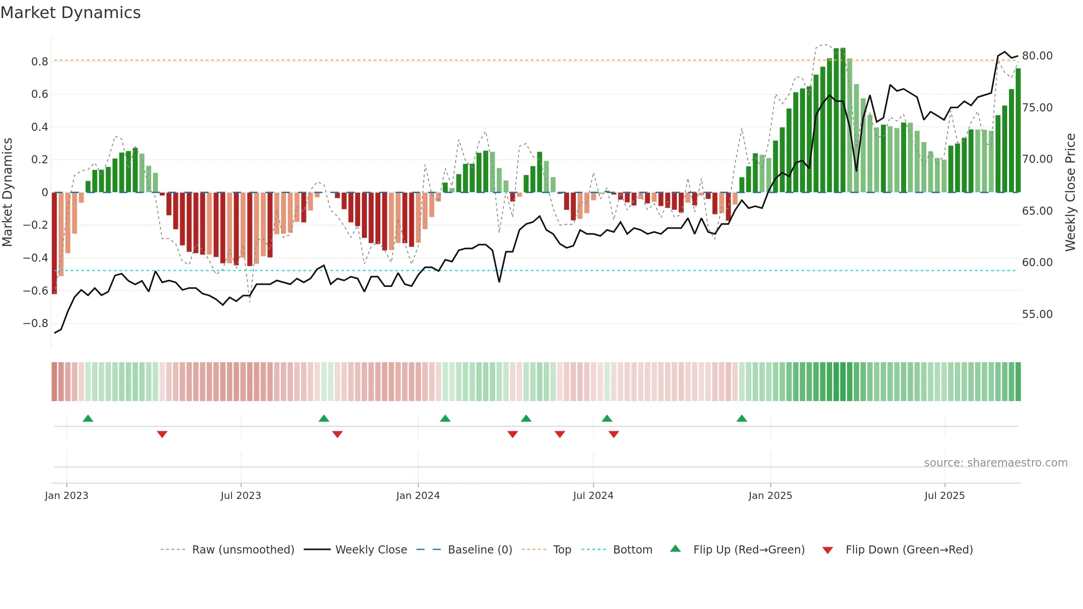The height and width of the screenshot is (609, 1083).
Task: Click the '0.8' left axis tick label
Action: point(40,61)
